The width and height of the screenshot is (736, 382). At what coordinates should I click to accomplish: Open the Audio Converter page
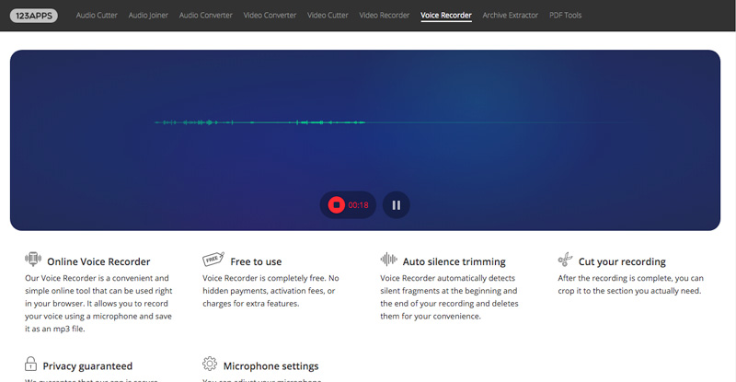[x=206, y=16]
